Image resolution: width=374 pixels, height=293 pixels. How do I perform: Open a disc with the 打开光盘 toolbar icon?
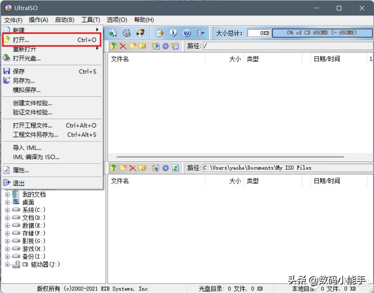point(113,33)
